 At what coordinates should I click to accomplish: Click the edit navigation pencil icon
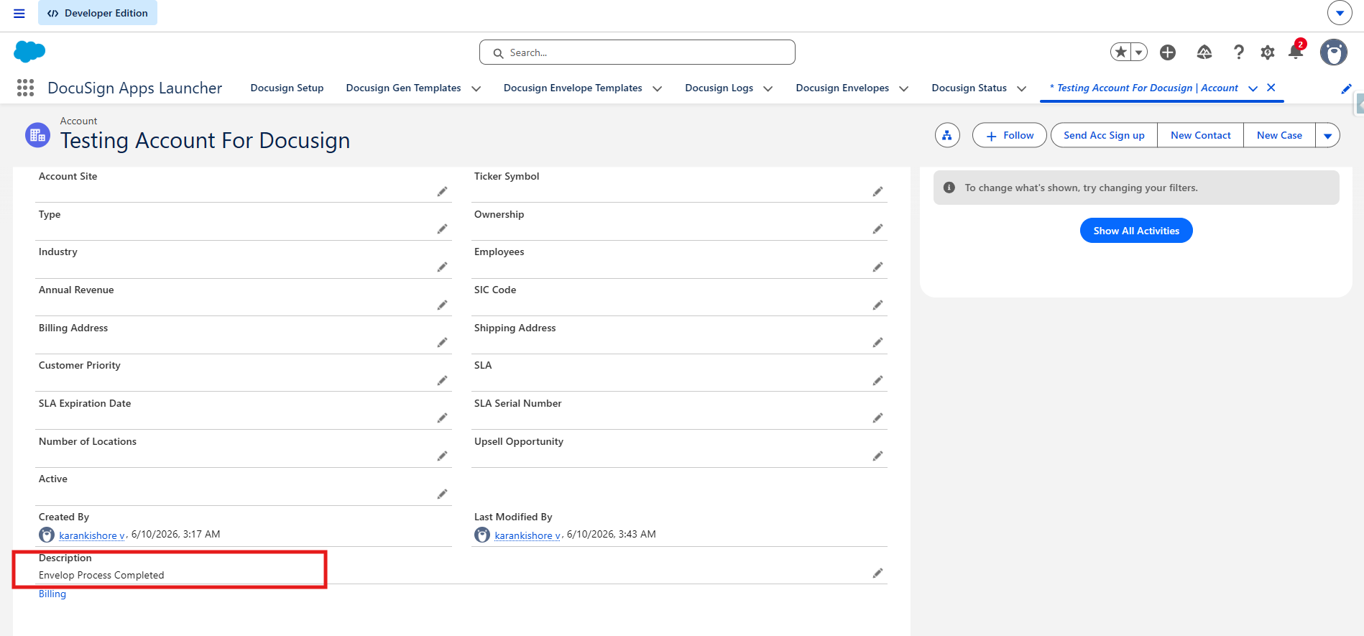pyautogui.click(x=1346, y=88)
